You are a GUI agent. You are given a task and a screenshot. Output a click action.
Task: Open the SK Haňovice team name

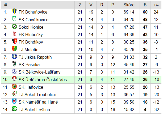31,87
